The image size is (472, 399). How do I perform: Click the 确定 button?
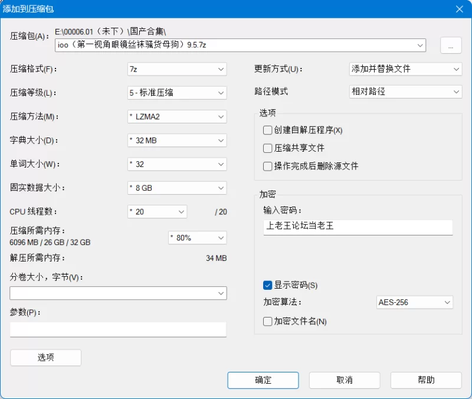point(263,380)
